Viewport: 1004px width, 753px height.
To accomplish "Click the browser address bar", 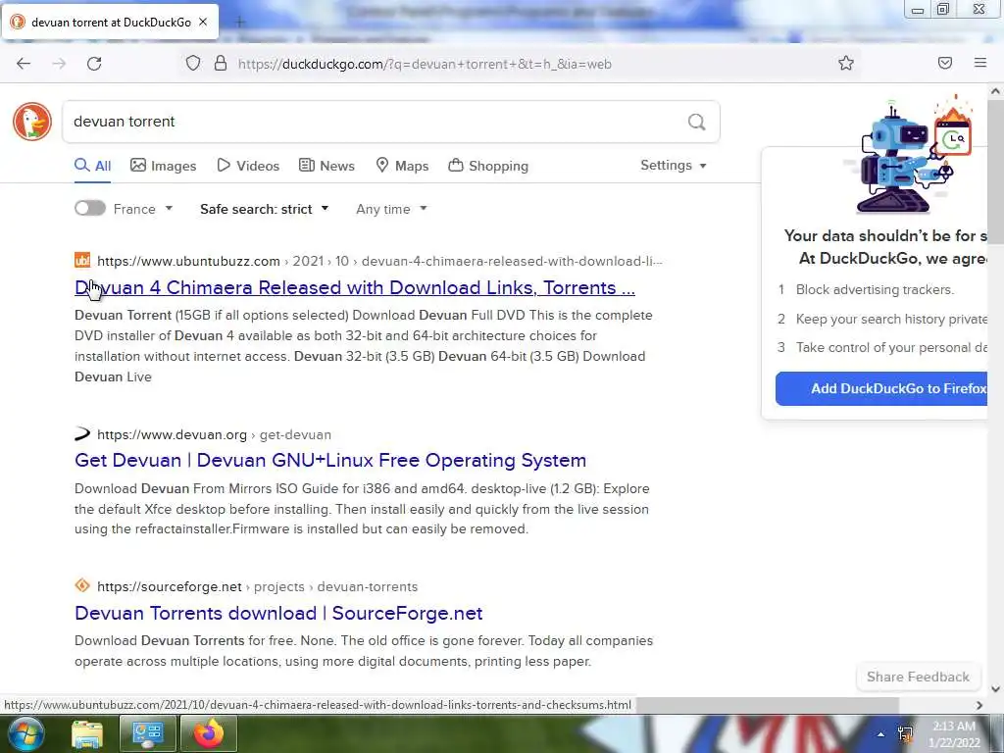I will (x=519, y=64).
